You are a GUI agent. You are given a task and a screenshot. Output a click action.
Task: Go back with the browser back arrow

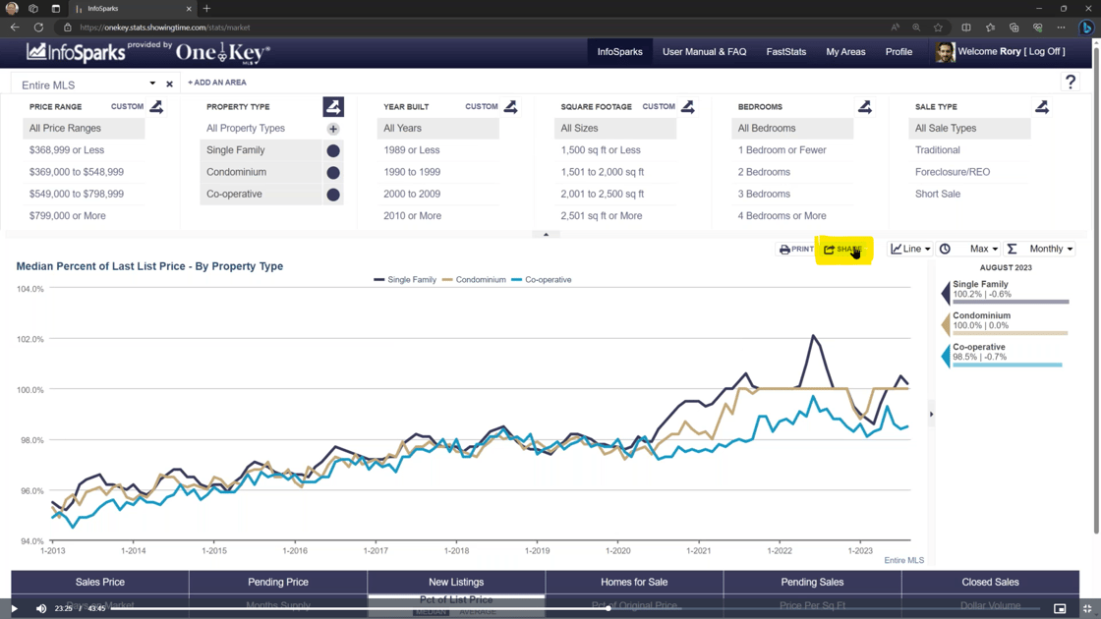click(15, 28)
